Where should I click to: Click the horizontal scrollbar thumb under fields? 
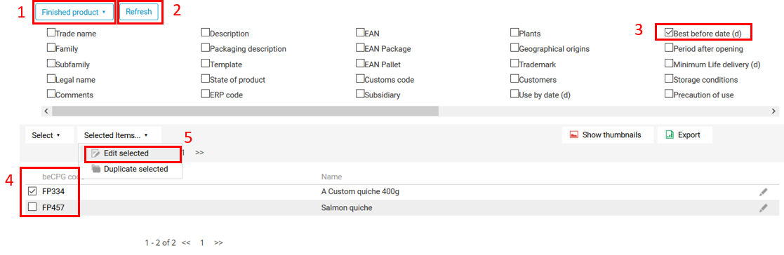245,111
